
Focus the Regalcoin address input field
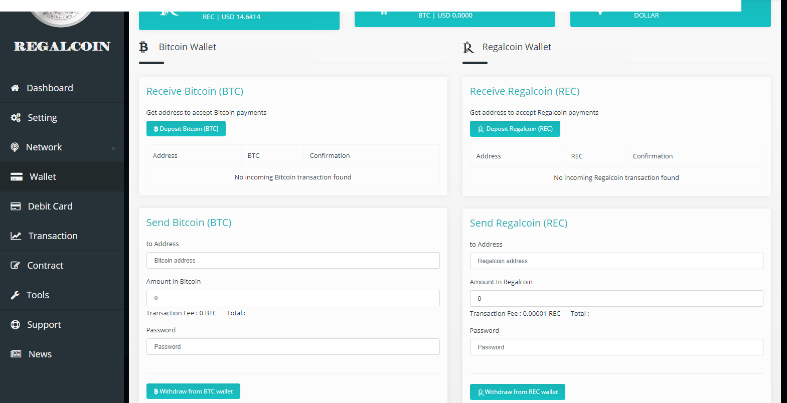tap(616, 261)
